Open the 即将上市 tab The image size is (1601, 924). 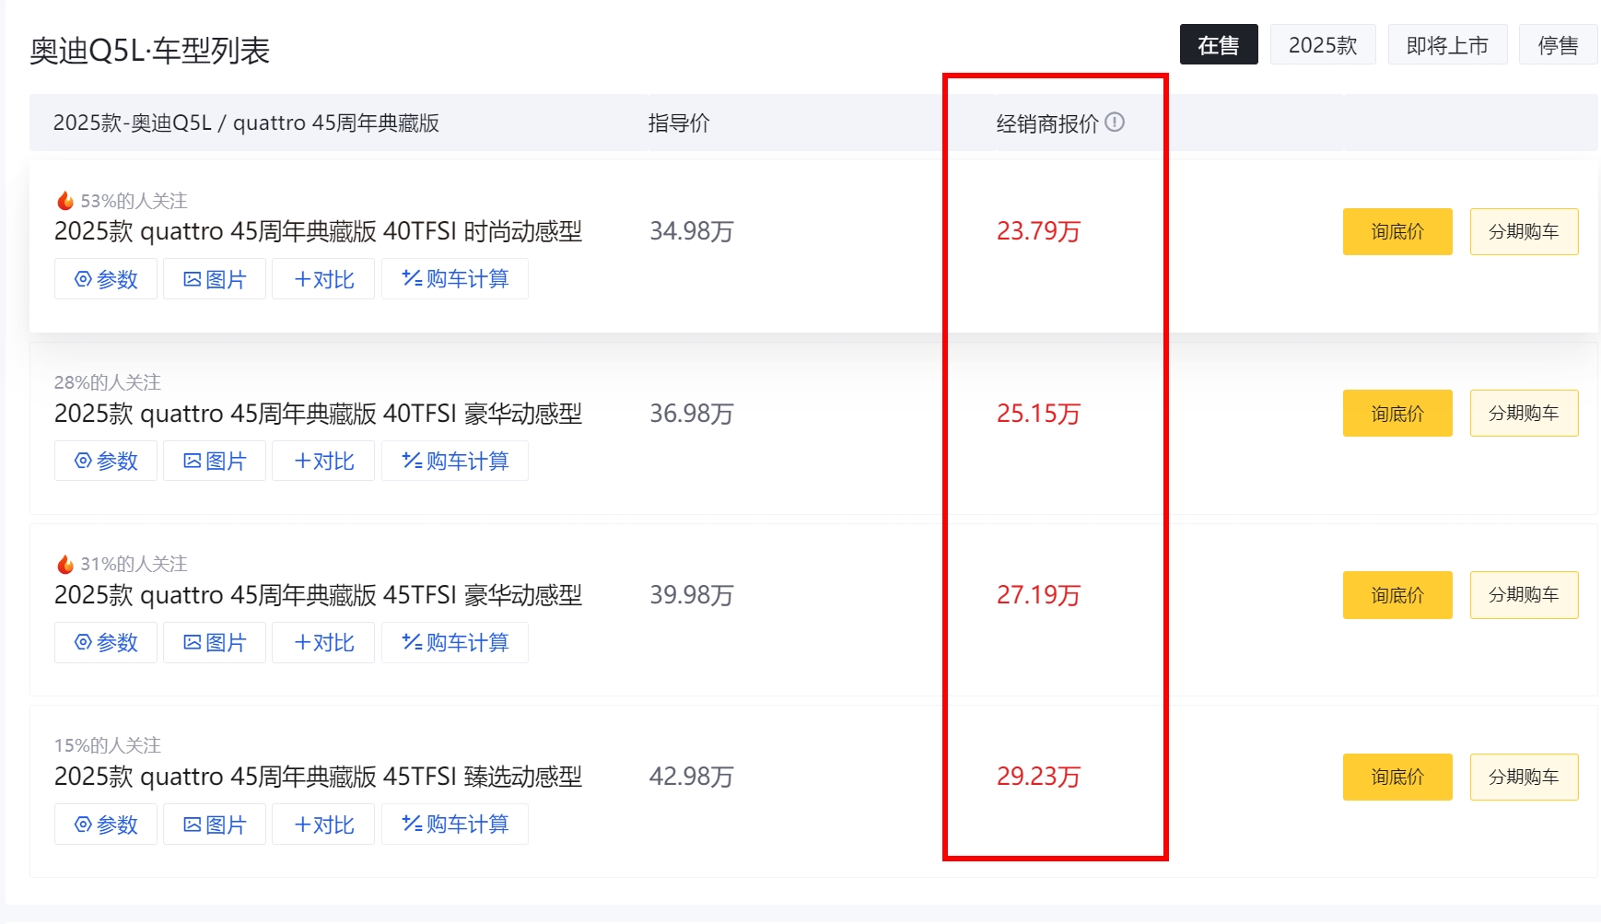(x=1447, y=44)
